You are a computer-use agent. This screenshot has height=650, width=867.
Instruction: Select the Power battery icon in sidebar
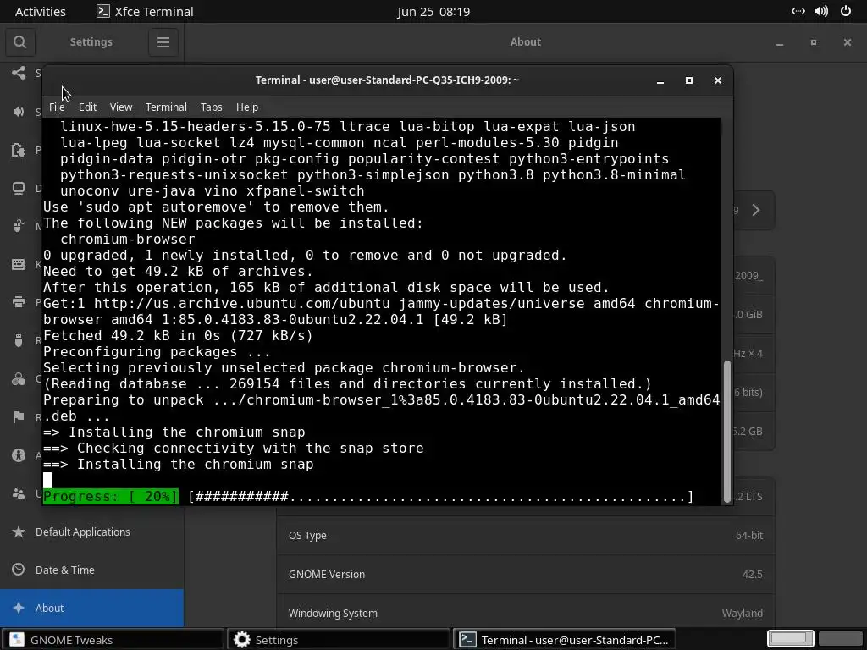[x=19, y=150]
